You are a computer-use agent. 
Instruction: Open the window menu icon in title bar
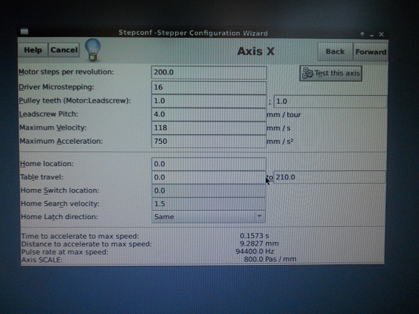click(x=24, y=32)
